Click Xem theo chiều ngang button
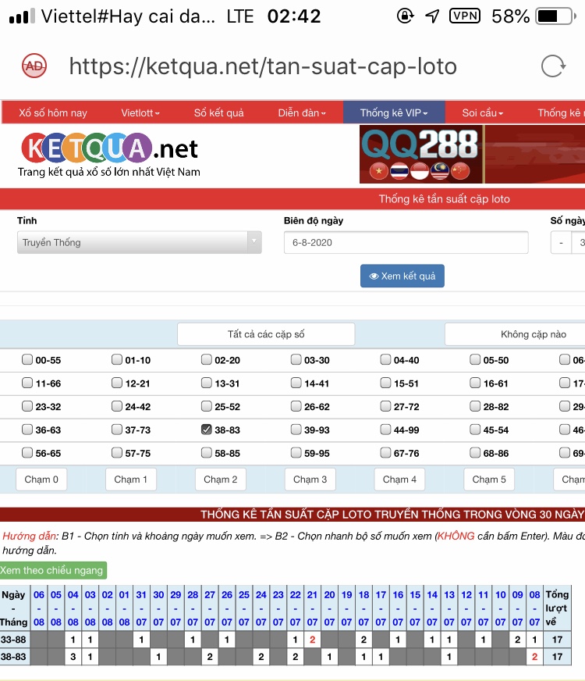The height and width of the screenshot is (681, 585). (x=51, y=571)
